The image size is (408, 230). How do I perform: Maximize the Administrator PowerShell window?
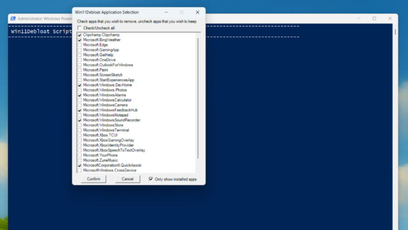pos(374,19)
